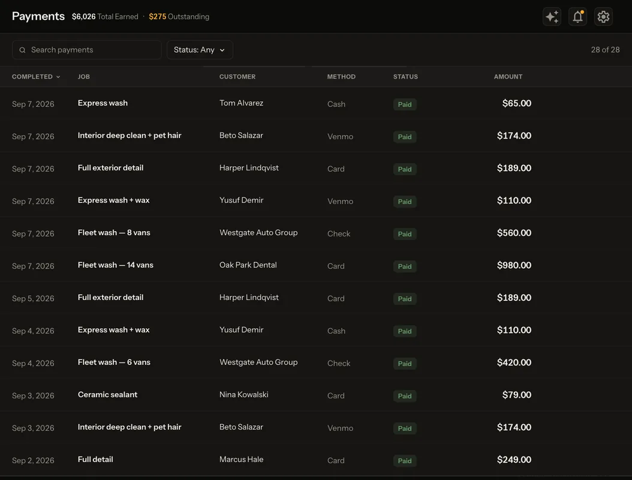Click customer Tom Alvarez
This screenshot has width=632, height=480.
pyautogui.click(x=242, y=103)
